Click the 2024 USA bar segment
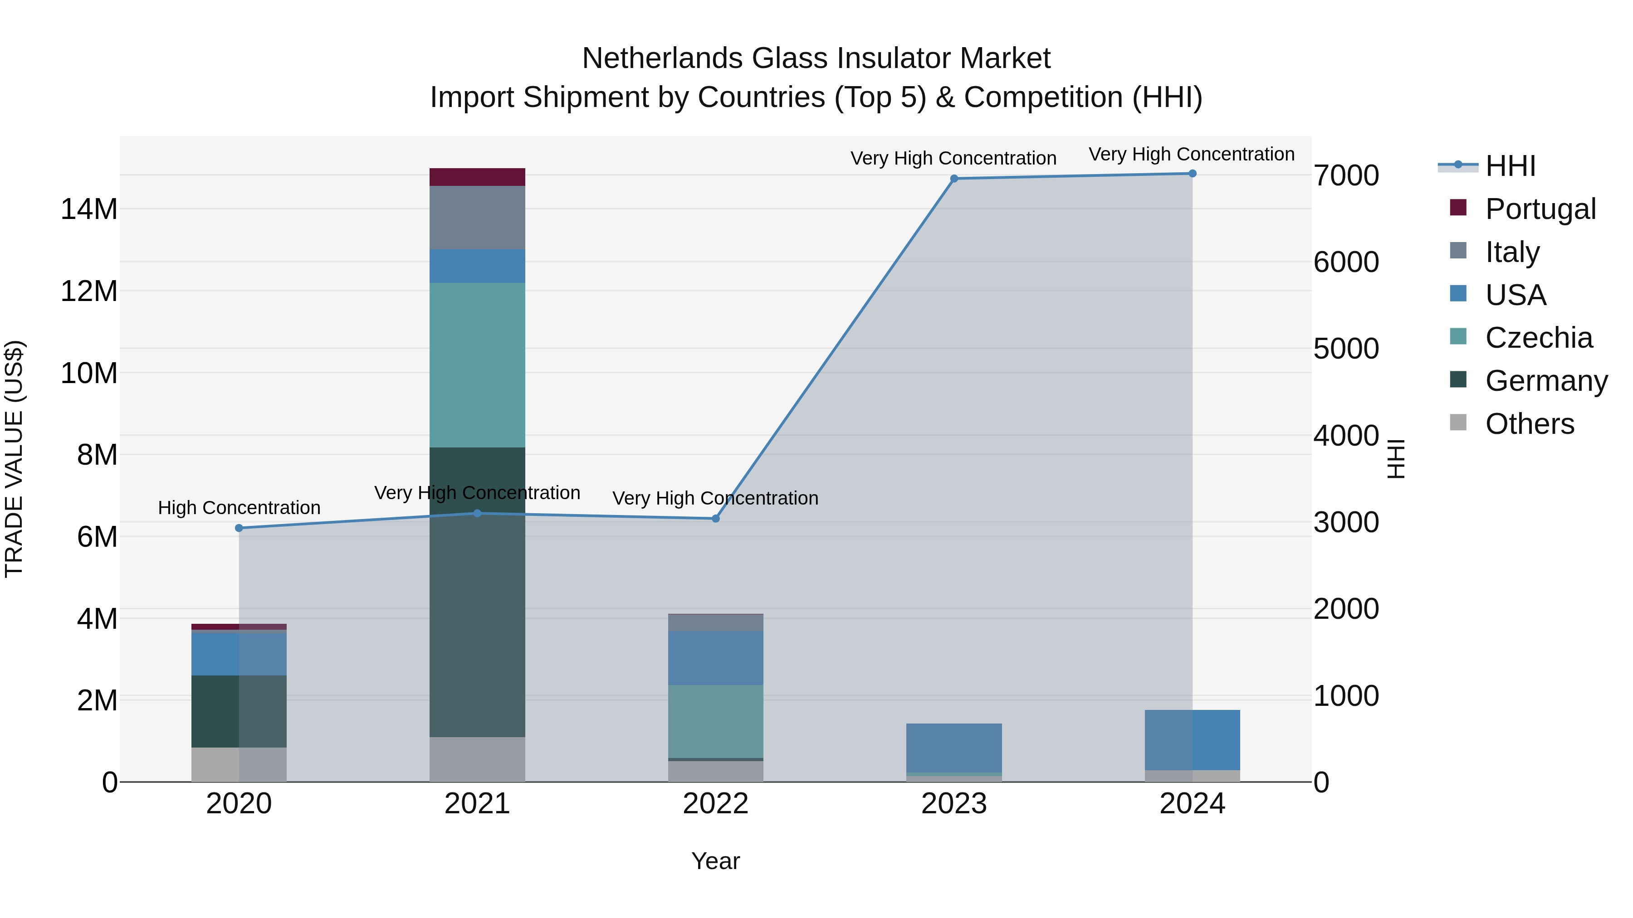 (x=1193, y=741)
